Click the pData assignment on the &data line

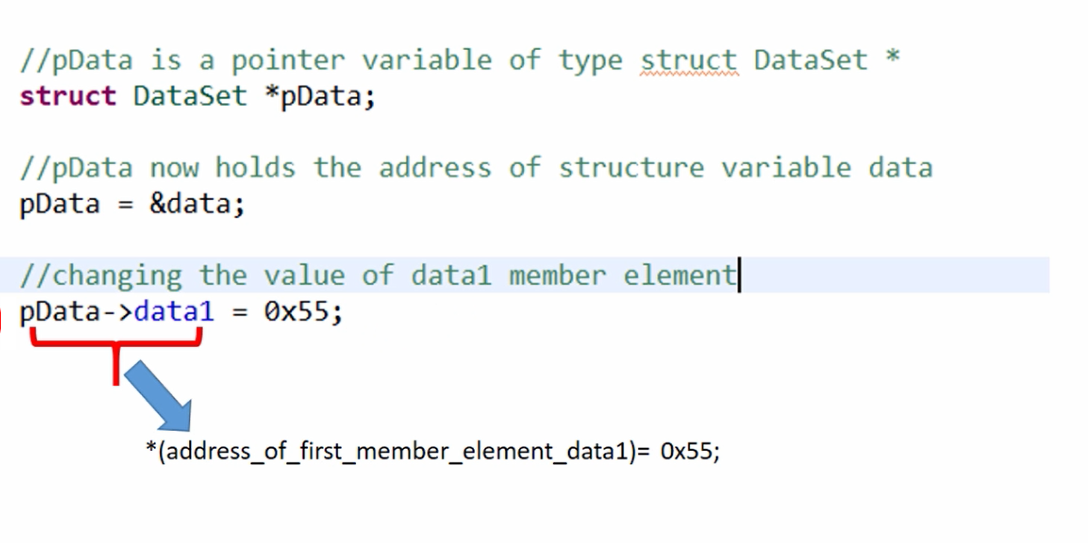click(60, 204)
